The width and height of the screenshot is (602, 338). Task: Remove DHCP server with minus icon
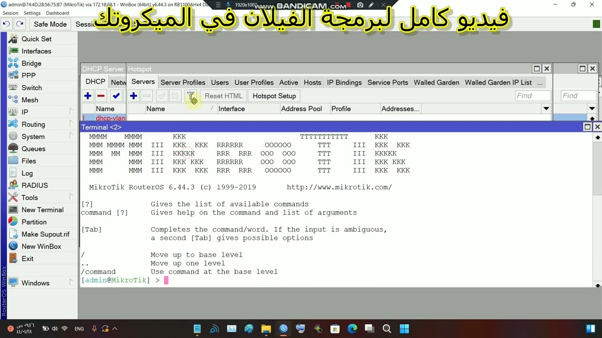point(101,96)
